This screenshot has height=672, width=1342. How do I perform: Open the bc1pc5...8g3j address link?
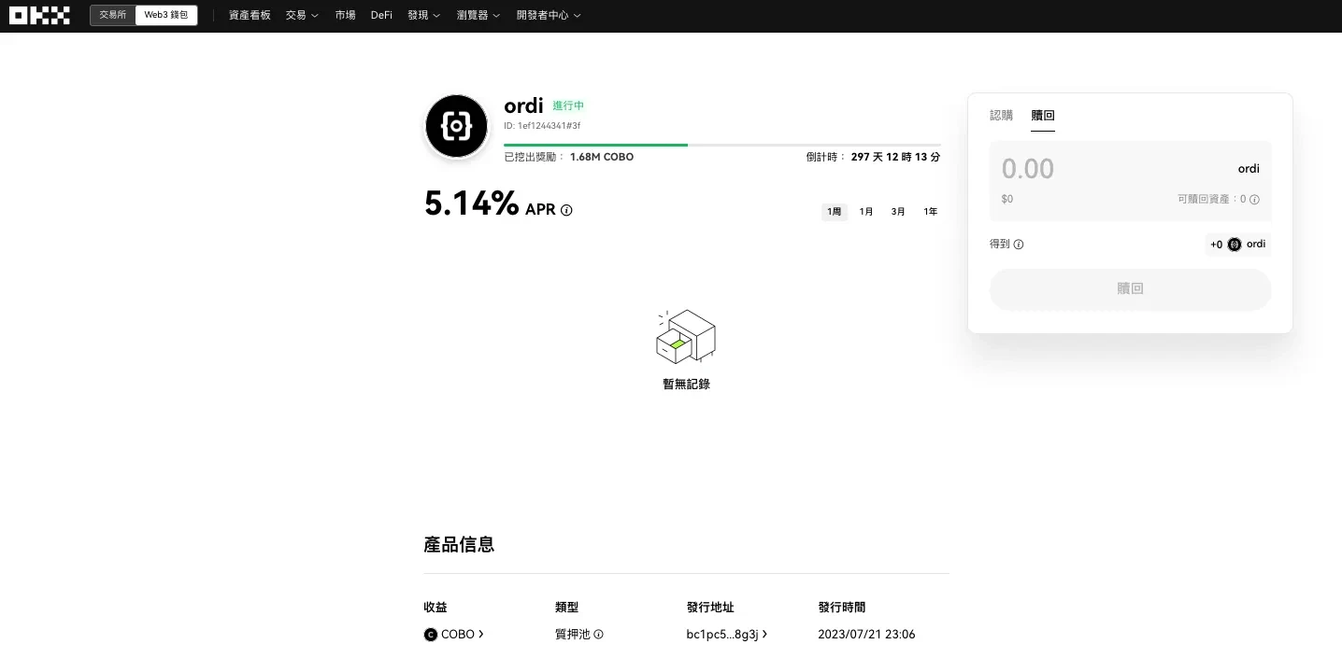pyautogui.click(x=727, y=635)
